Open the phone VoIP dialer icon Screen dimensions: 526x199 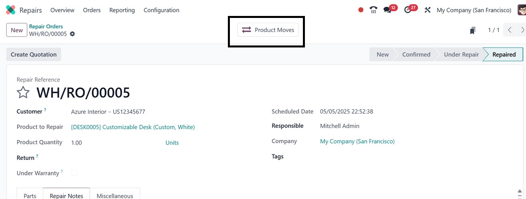374,10
